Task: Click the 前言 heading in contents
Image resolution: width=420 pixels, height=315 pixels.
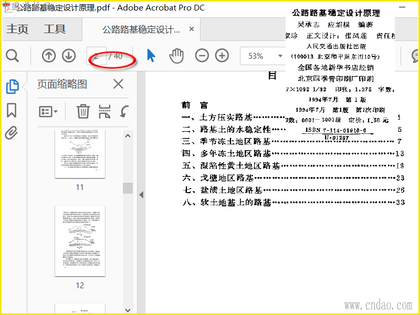Action: click(195, 105)
